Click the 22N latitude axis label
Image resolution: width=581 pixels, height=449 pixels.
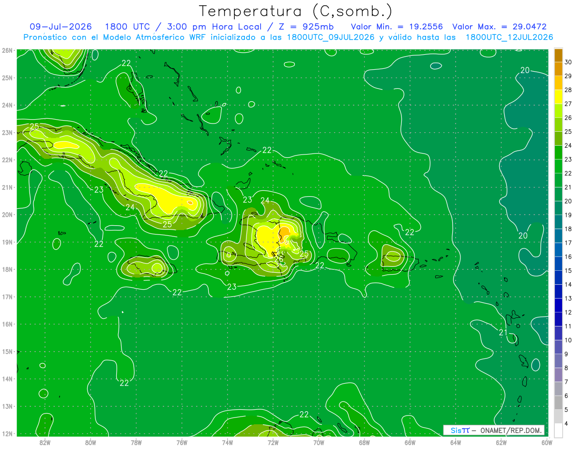(x=7, y=160)
